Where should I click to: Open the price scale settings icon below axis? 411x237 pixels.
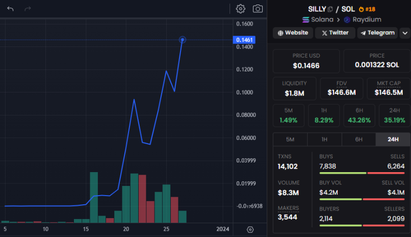click(250, 229)
